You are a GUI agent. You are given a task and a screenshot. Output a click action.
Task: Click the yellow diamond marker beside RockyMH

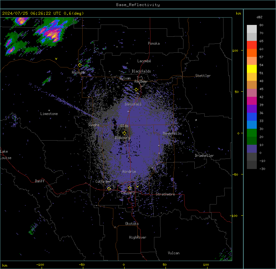80,65
